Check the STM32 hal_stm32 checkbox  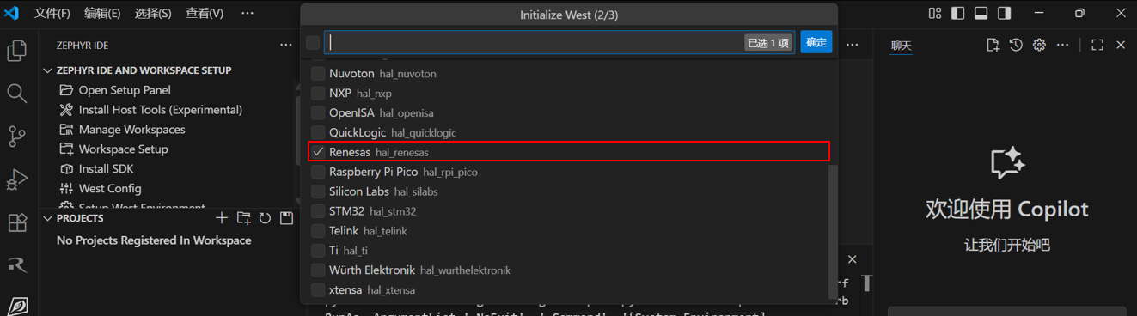[x=319, y=211]
